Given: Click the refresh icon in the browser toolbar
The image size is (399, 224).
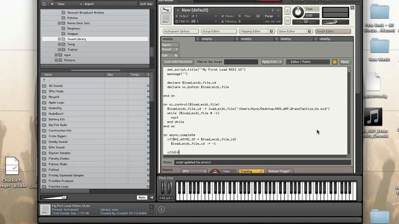Looking at the screenshot, I should [44, 4].
